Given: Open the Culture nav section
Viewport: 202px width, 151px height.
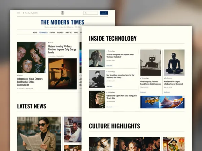Looking at the screenshot, I should coord(53,33).
